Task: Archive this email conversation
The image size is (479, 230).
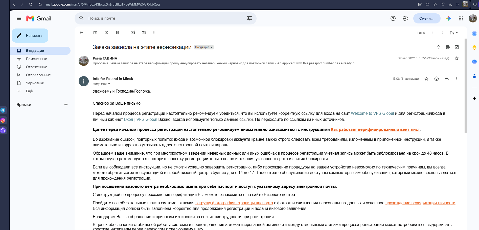Action: pyautogui.click(x=95, y=33)
